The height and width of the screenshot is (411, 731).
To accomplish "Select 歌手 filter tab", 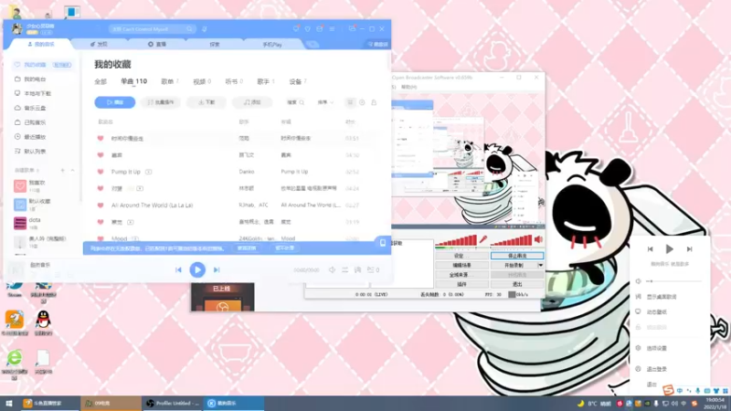I will pyautogui.click(x=266, y=81).
